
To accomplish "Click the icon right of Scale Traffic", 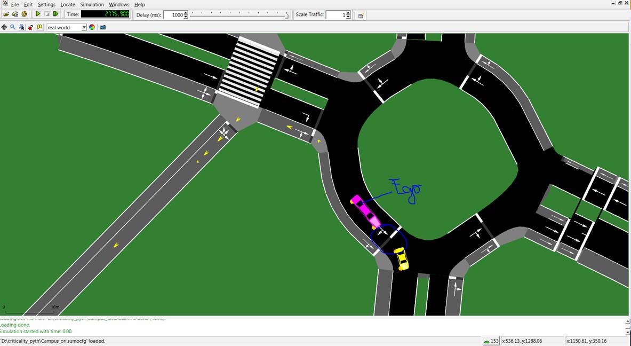I will pyautogui.click(x=361, y=15).
